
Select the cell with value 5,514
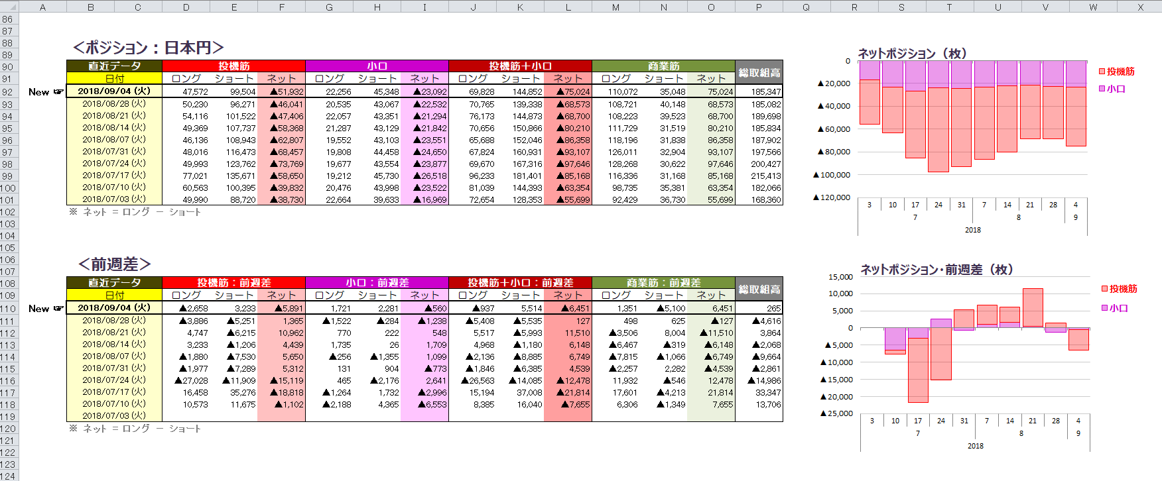point(521,308)
